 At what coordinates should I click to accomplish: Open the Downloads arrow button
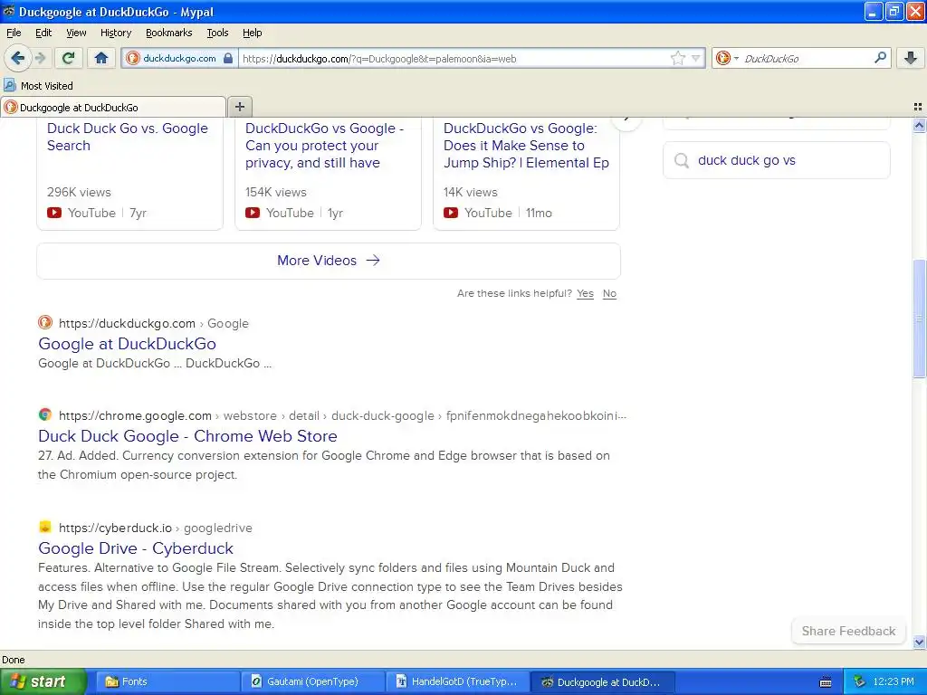[911, 58]
